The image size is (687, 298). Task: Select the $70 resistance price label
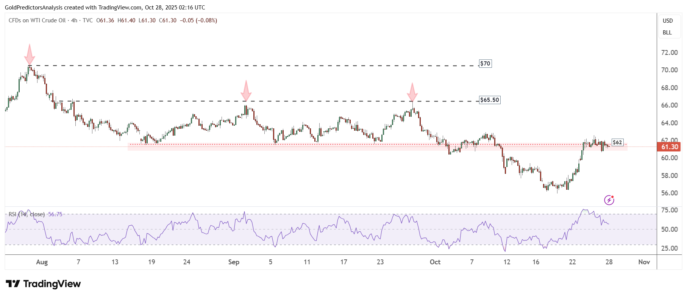[x=485, y=64]
